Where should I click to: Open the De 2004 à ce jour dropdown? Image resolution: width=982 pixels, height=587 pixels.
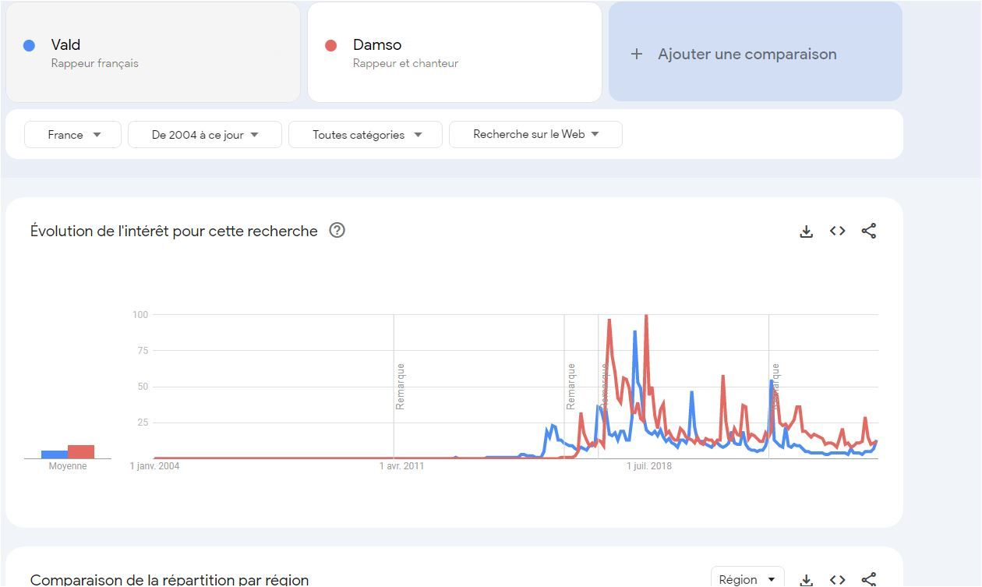205,134
